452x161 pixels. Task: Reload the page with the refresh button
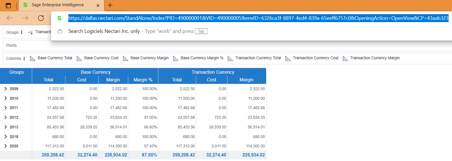(41, 18)
